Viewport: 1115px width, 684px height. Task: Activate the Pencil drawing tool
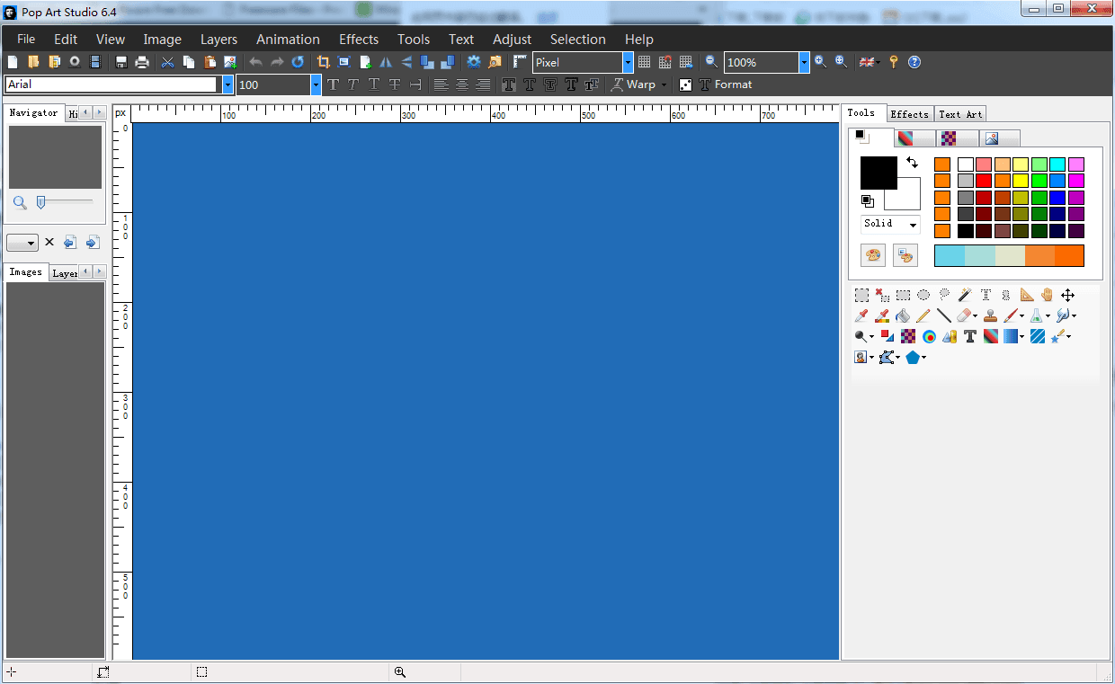tap(923, 315)
